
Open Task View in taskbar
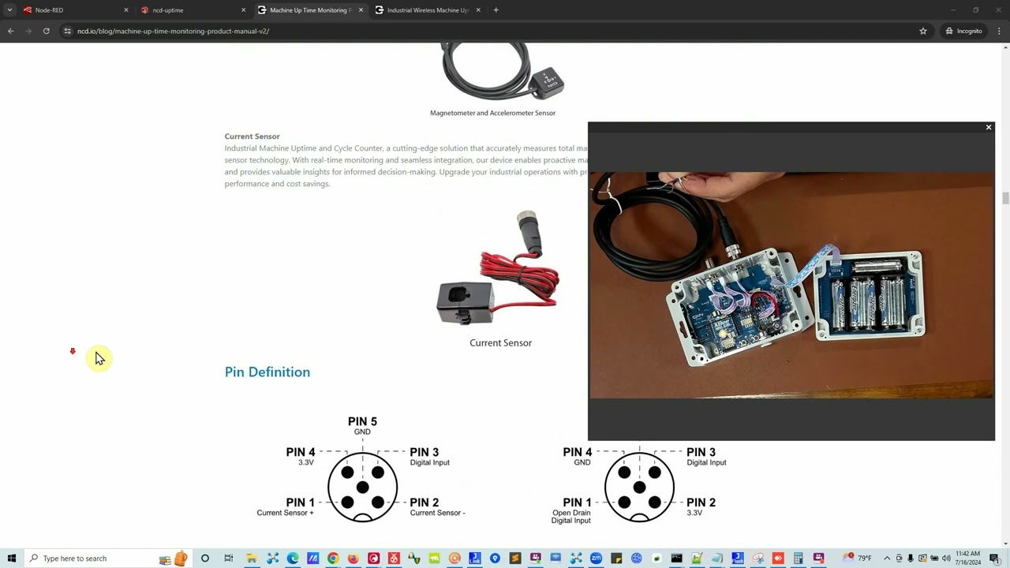click(228, 558)
